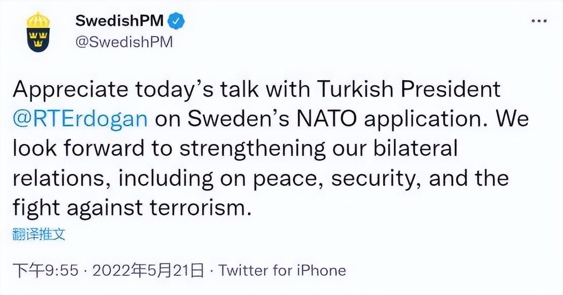Viewport: 563px width, 295px height.
Task: Click the phrase "fight against terrorism"
Action: pyautogui.click(x=132, y=207)
